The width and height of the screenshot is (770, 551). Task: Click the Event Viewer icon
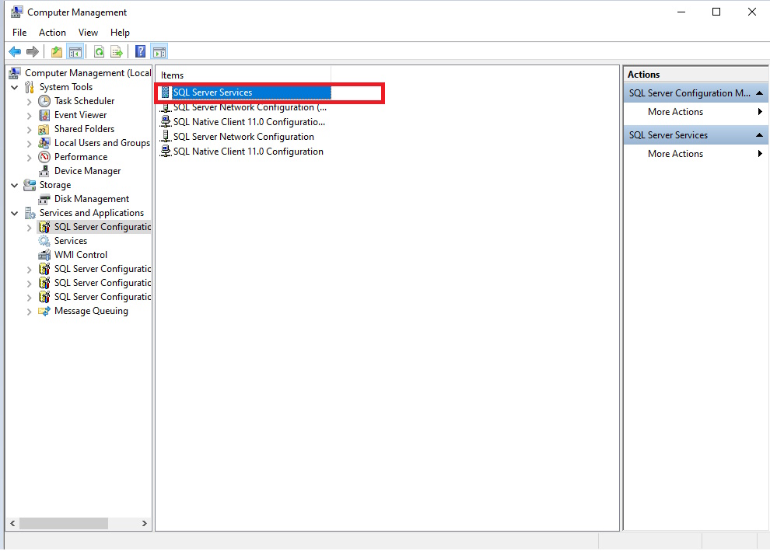click(x=44, y=115)
